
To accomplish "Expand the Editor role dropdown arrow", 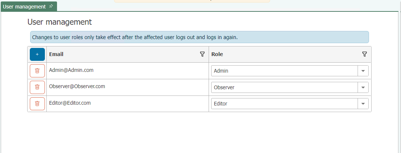I will tap(363, 104).
